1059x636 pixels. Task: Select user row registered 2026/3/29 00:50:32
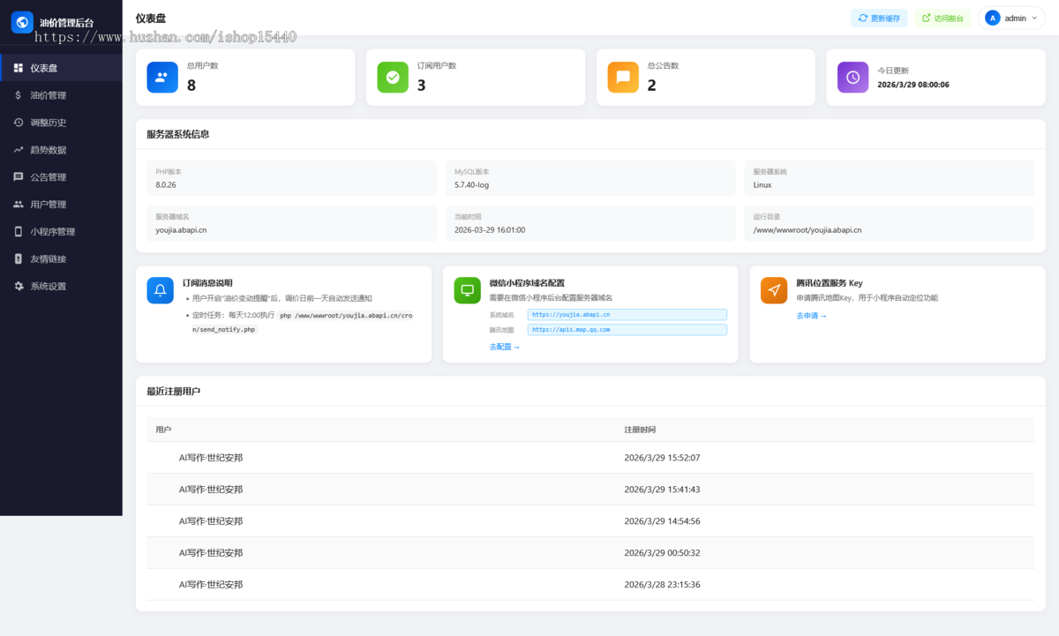590,553
